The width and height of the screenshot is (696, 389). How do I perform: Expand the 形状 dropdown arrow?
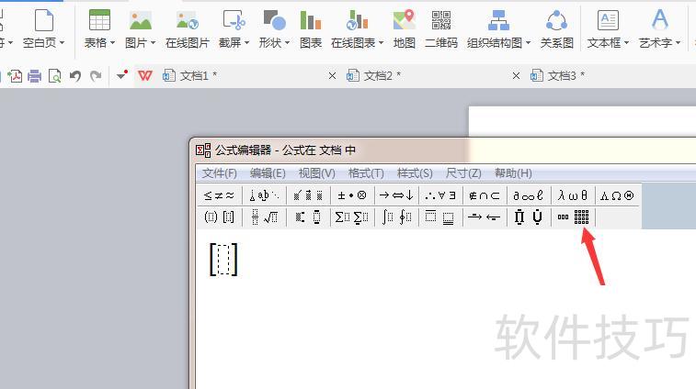click(x=287, y=43)
